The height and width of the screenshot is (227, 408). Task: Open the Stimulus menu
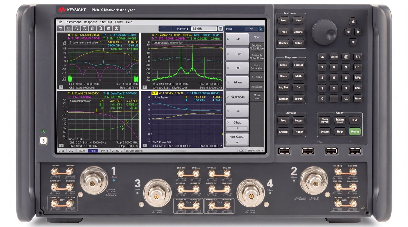(x=106, y=22)
